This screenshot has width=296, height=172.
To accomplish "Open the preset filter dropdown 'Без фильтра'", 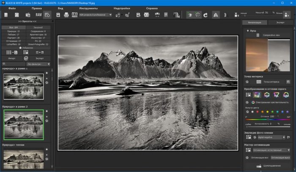I will pos(36,64).
